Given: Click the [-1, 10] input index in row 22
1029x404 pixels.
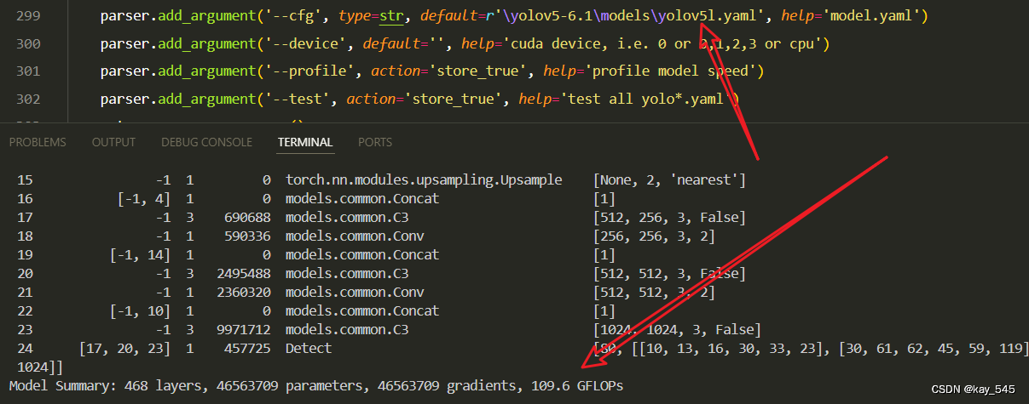Looking at the screenshot, I should 141,310.
